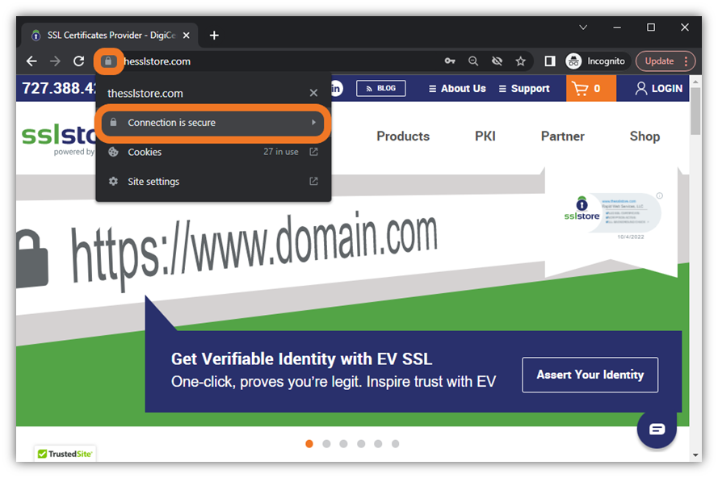Select the sixth carousel dot

[x=395, y=443]
